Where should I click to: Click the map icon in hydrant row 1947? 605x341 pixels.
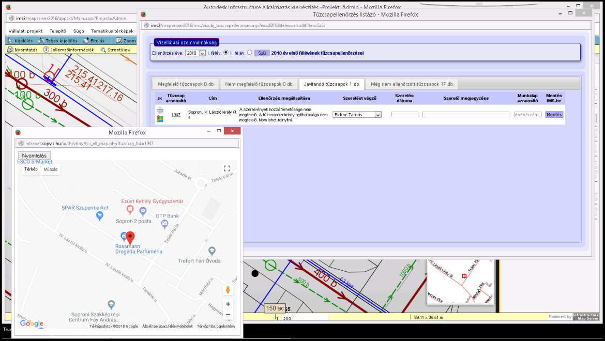160,119
